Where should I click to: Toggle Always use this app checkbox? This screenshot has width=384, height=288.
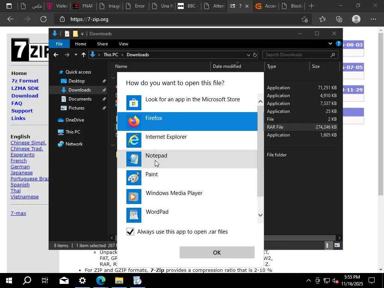(x=130, y=232)
